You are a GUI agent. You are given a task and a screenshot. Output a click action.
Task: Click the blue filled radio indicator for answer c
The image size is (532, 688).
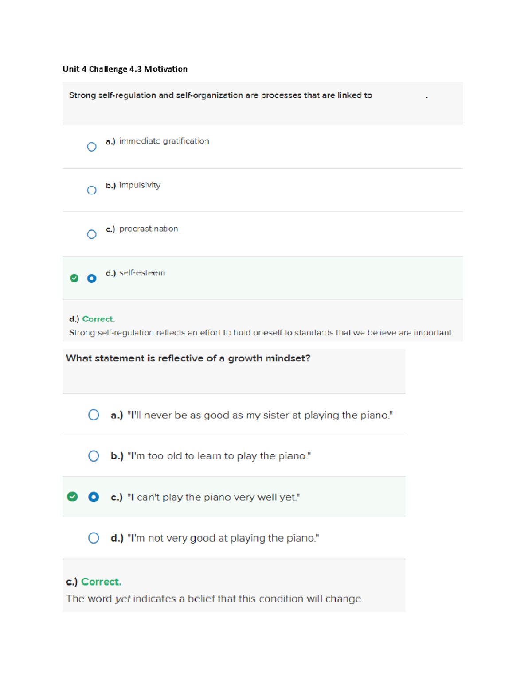[x=93, y=497]
